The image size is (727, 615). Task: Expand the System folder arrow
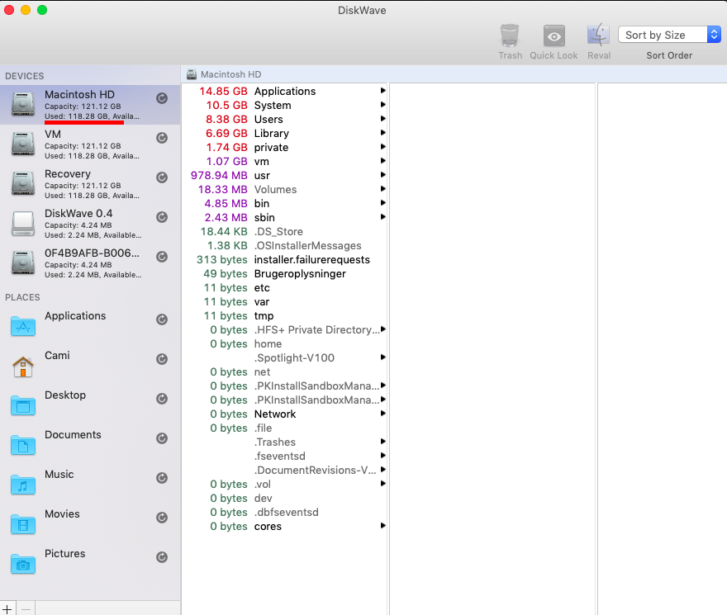click(383, 105)
